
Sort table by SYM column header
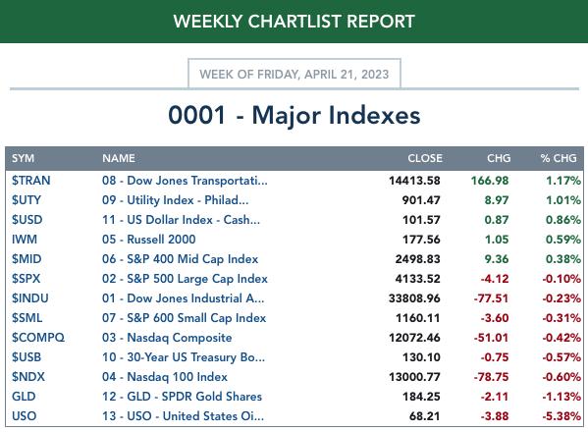(x=23, y=158)
